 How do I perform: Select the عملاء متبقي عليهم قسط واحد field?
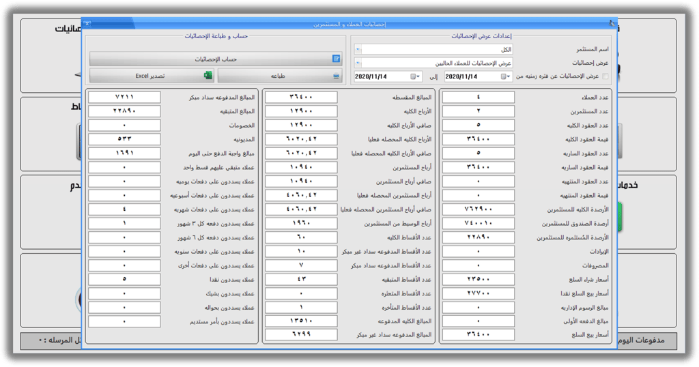[x=124, y=167]
